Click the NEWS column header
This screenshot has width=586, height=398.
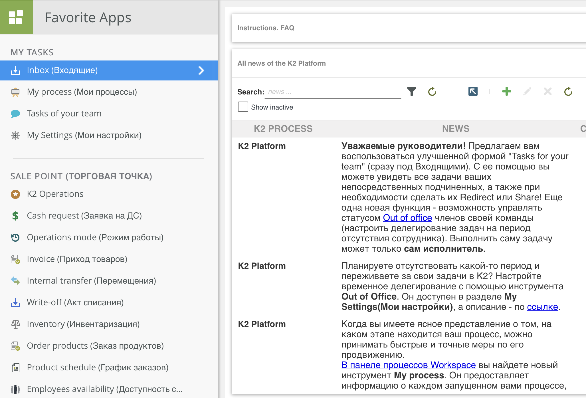tap(456, 129)
